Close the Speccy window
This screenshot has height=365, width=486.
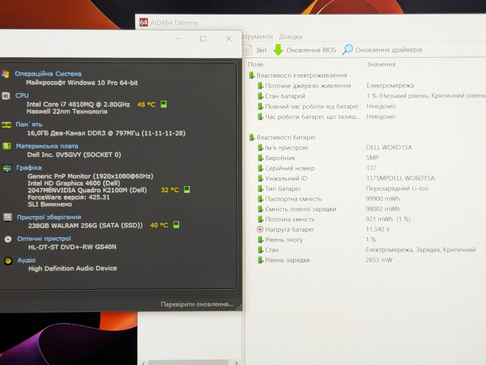pyautogui.click(x=229, y=39)
